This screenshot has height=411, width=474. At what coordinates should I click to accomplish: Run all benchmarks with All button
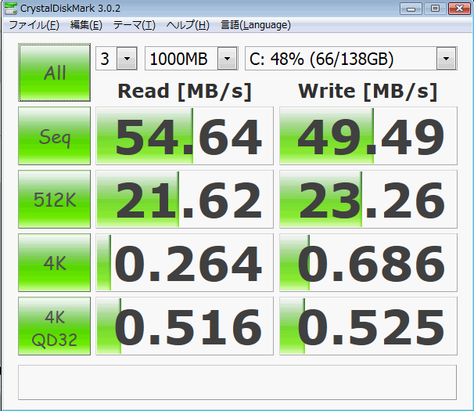(x=55, y=73)
